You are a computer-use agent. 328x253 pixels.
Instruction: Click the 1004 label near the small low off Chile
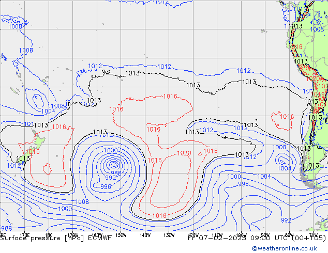pos(285,168)
